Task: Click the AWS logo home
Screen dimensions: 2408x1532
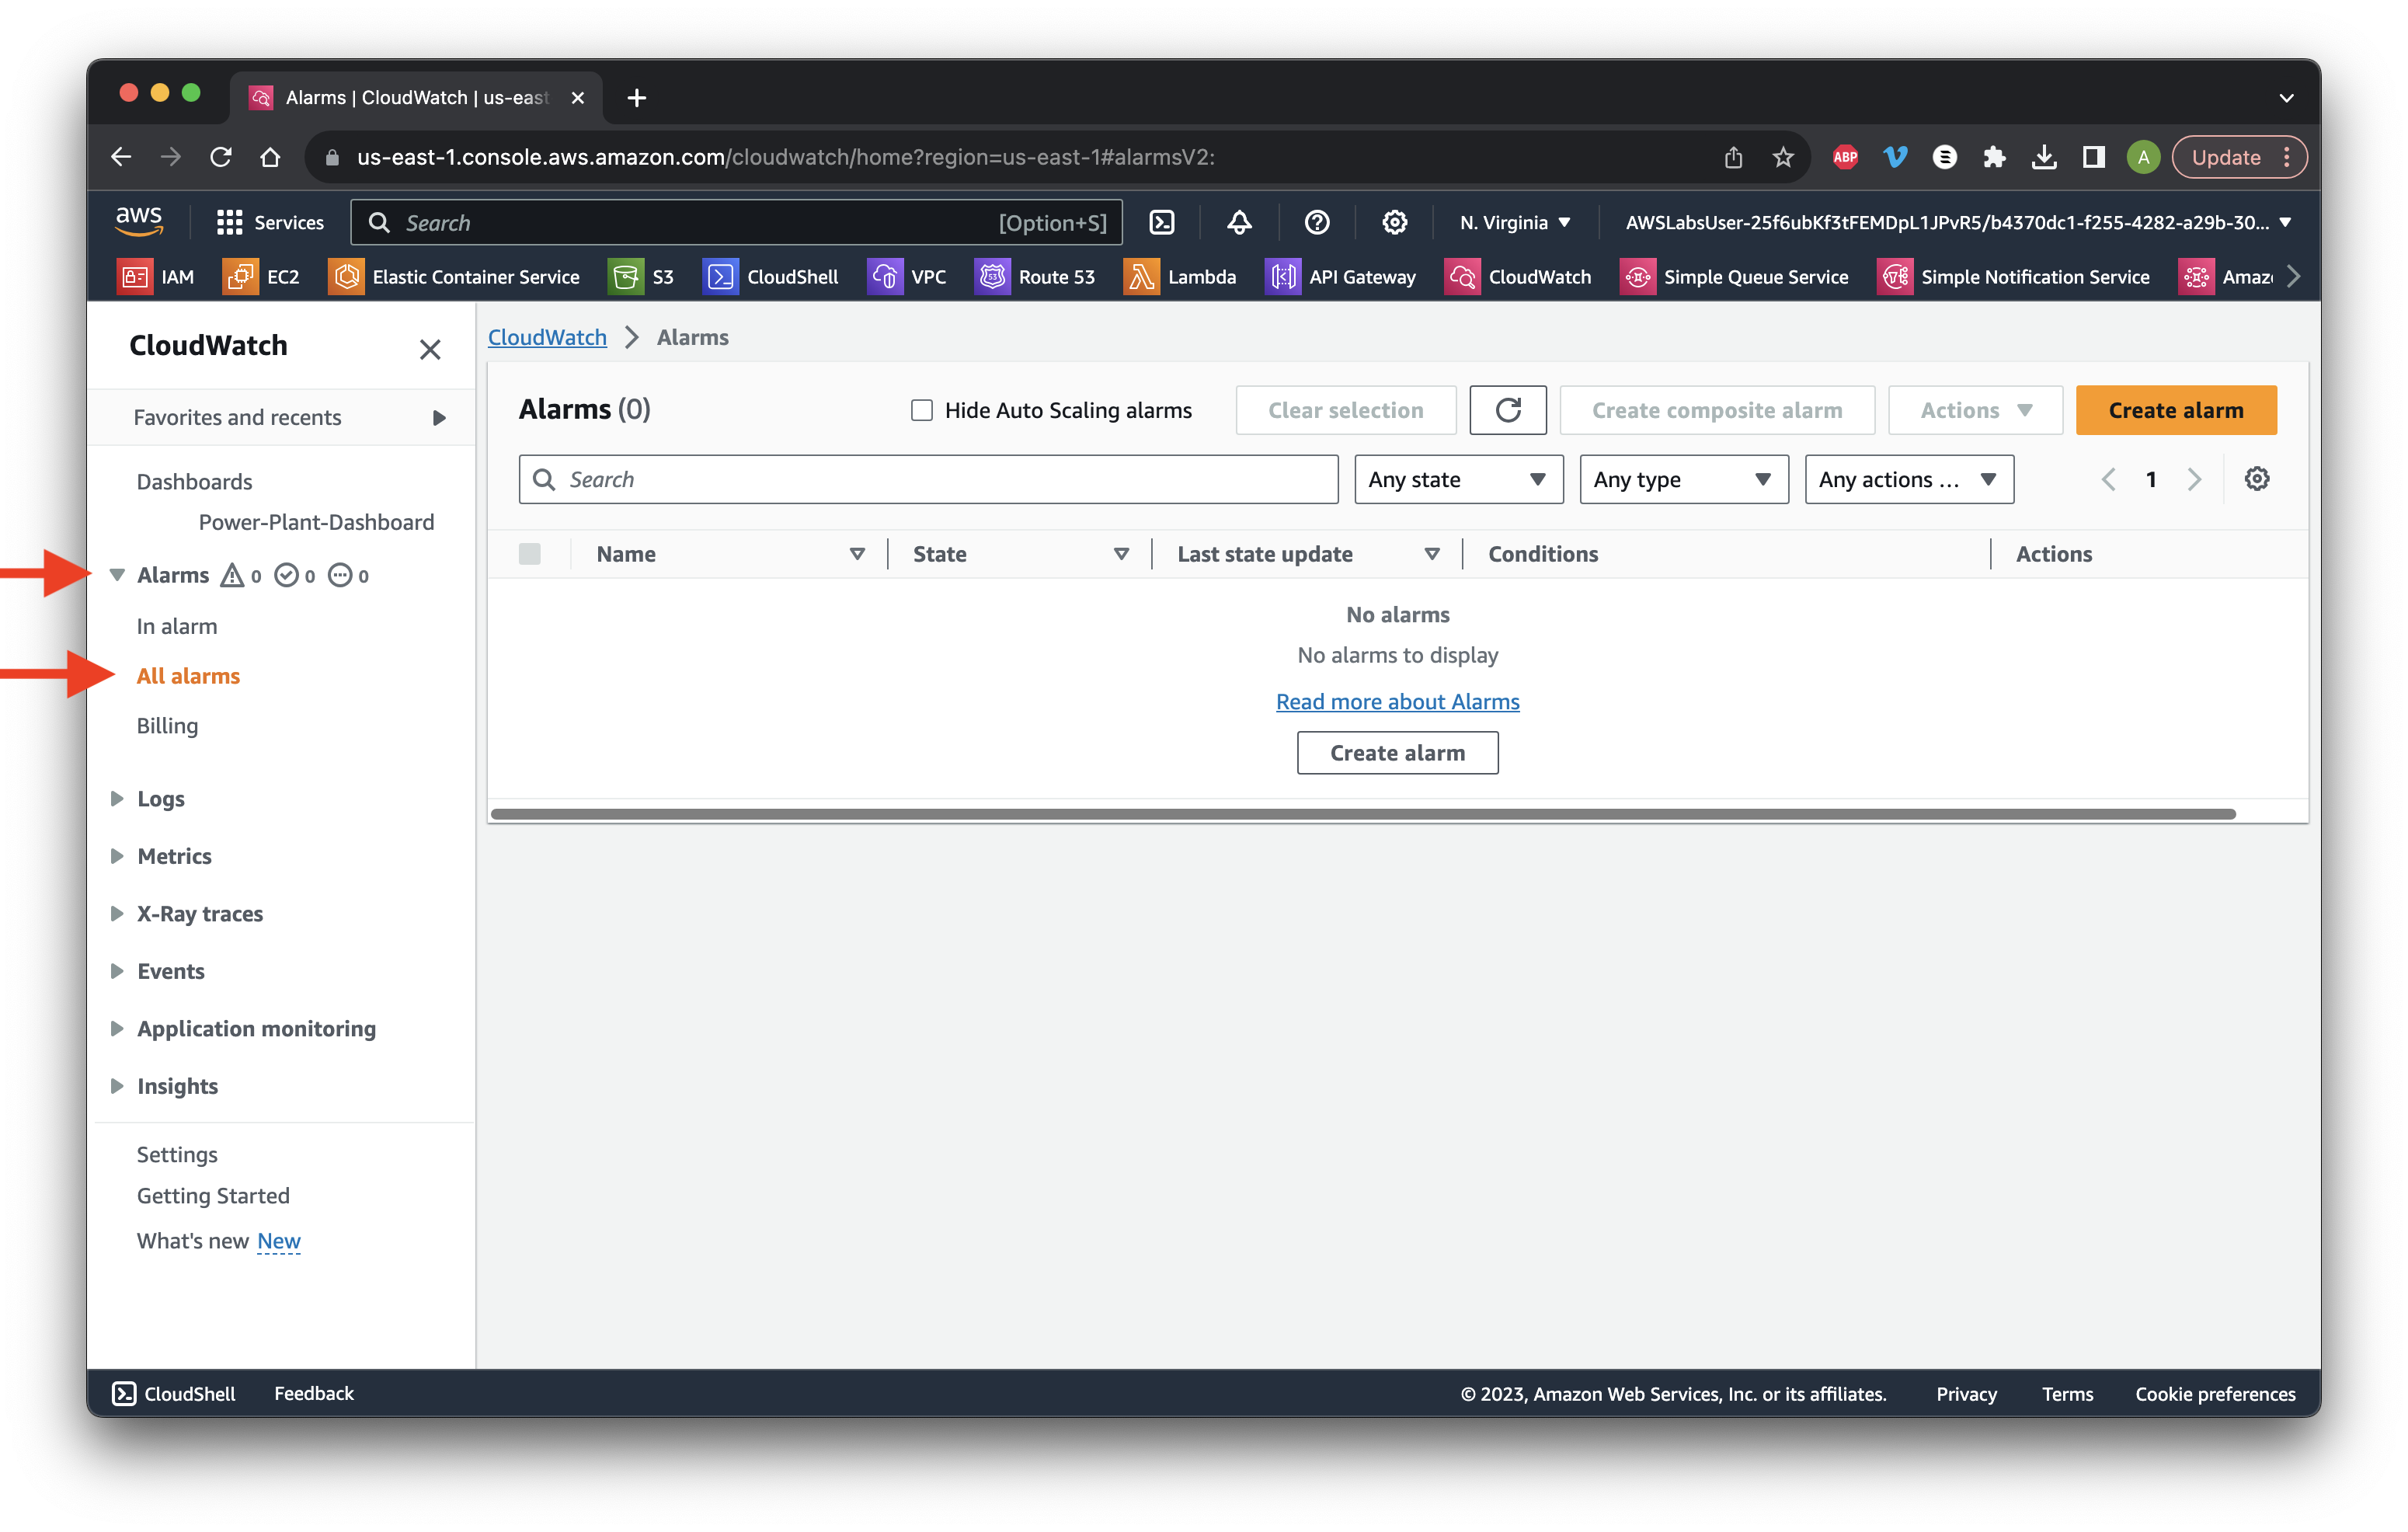Action: [x=139, y=221]
